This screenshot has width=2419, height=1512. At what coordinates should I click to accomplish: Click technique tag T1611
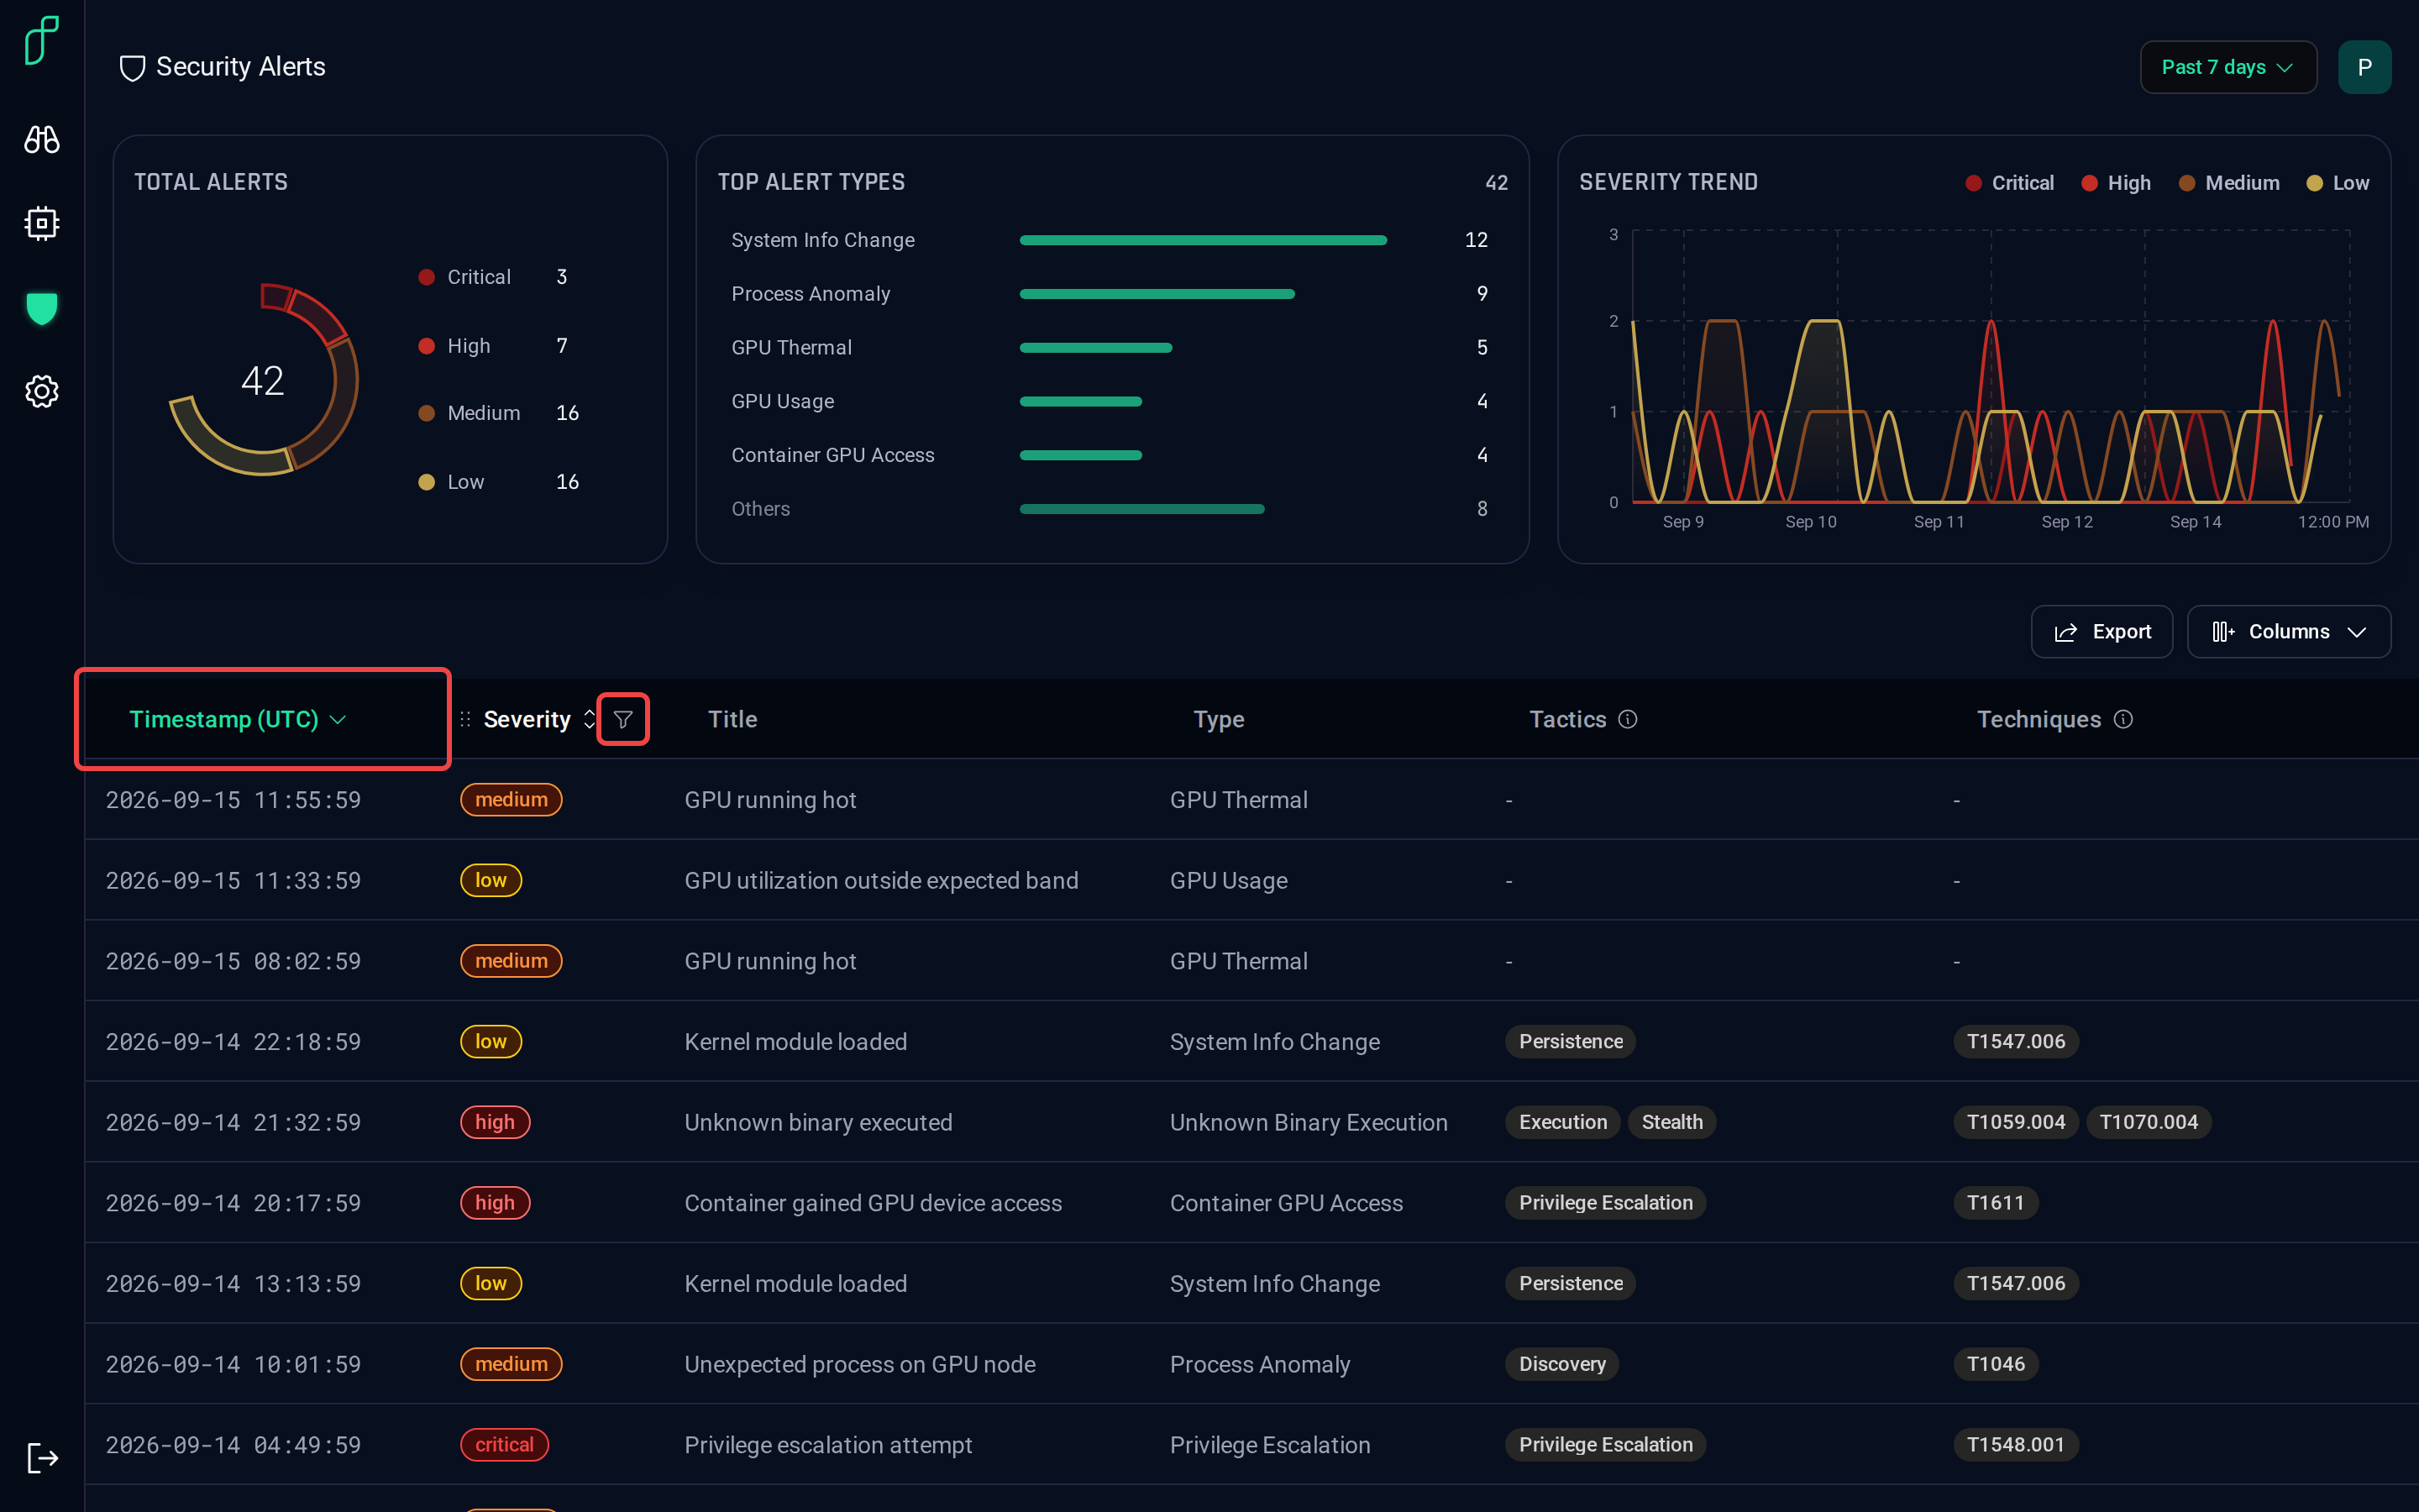pyautogui.click(x=1995, y=1203)
